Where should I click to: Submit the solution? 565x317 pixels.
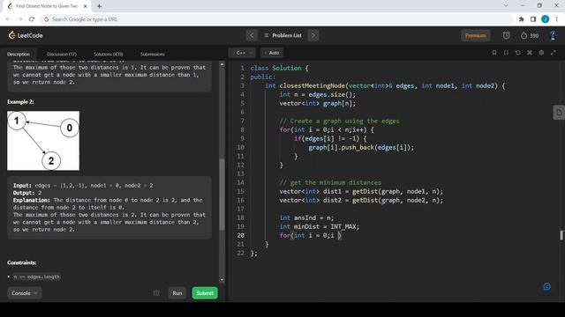pyautogui.click(x=205, y=293)
